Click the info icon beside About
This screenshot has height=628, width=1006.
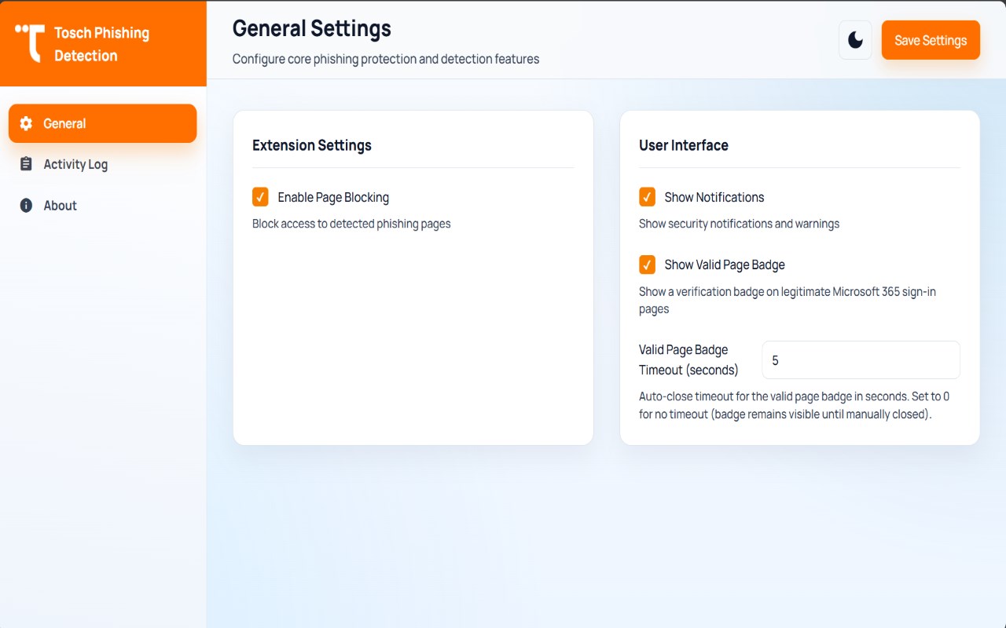tap(26, 206)
